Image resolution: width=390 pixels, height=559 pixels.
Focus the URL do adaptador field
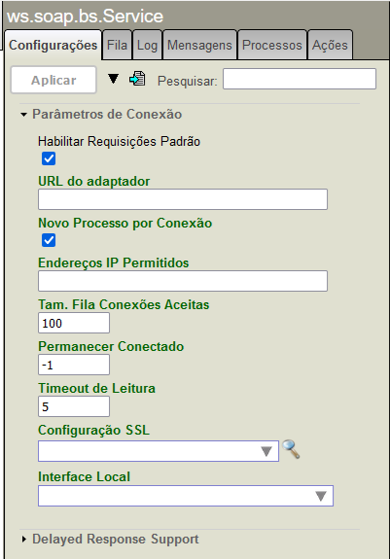click(183, 199)
